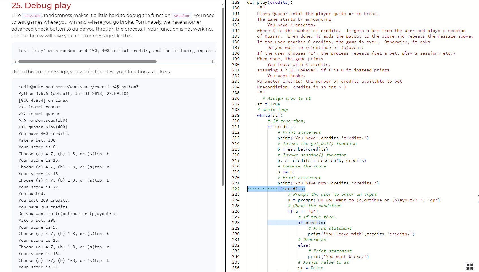Click the second 'session' badge after 'the function'
The width and height of the screenshot is (479, 272).
(181, 16)
